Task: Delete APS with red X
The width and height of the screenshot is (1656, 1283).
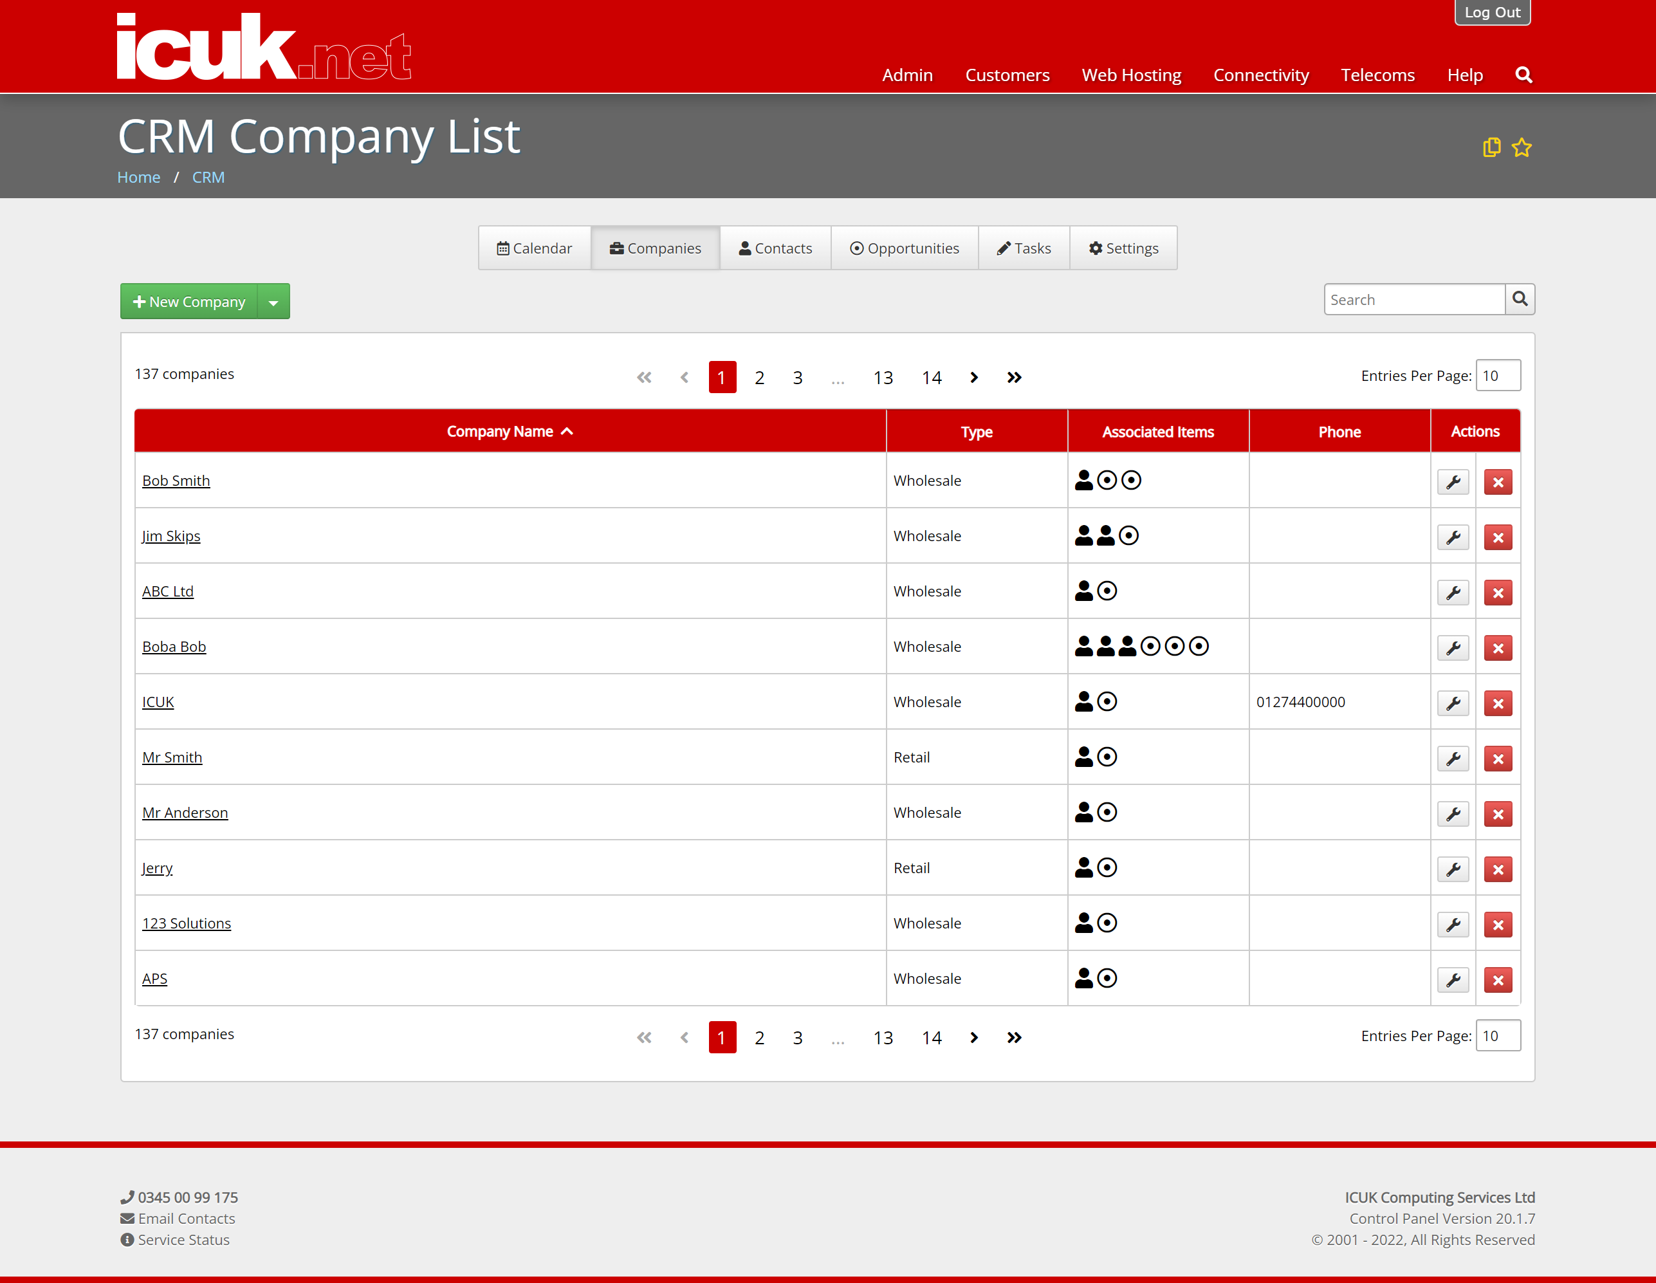Action: point(1498,981)
